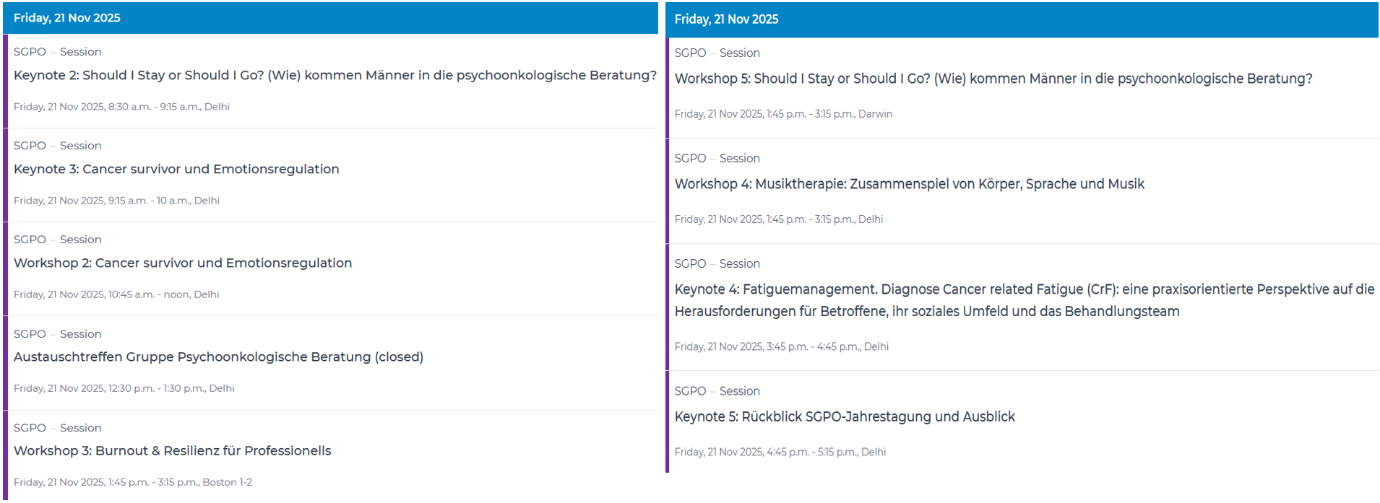The image size is (1380, 503).
Task: Open Workshop 4: Musiktherapie session
Action: point(909,184)
